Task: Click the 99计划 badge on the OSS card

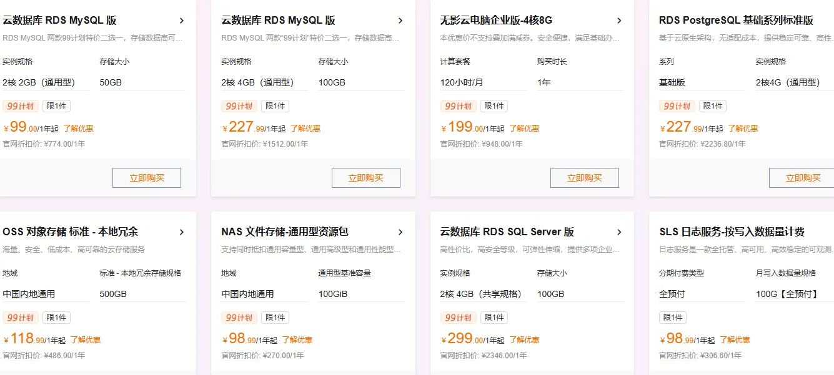Action: [x=21, y=317]
